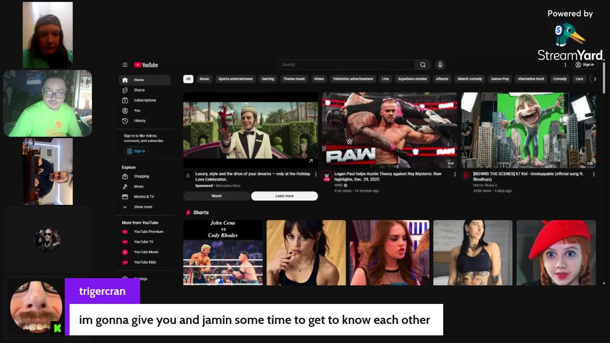
Task: Select the Dance-Pop chip
Action: point(500,79)
